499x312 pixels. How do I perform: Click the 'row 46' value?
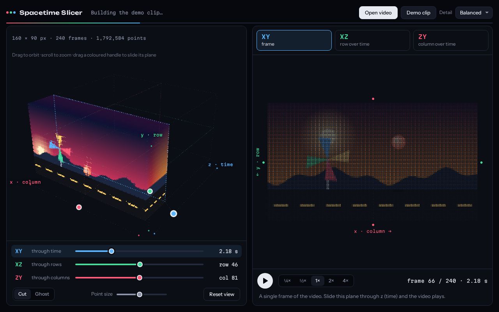coord(228,265)
